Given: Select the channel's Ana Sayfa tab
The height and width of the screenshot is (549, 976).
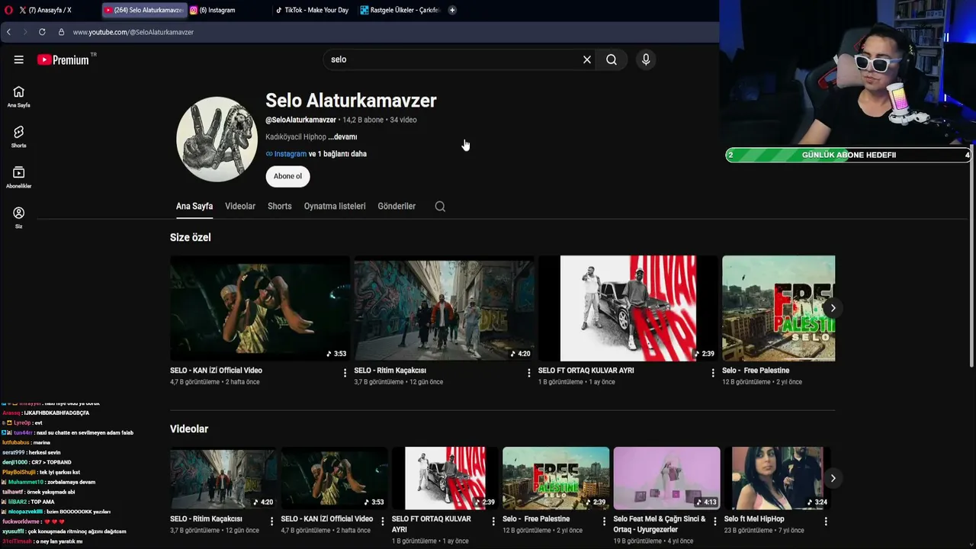Looking at the screenshot, I should pos(194,207).
